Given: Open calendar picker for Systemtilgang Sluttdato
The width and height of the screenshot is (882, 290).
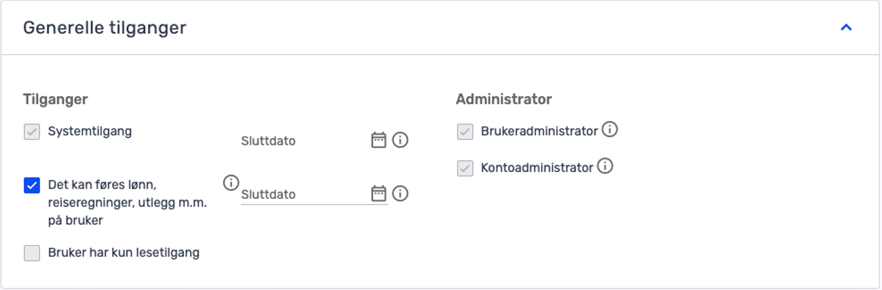Looking at the screenshot, I should pyautogui.click(x=379, y=140).
